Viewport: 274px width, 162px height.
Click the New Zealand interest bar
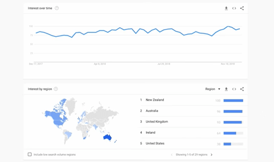[x=233, y=100]
